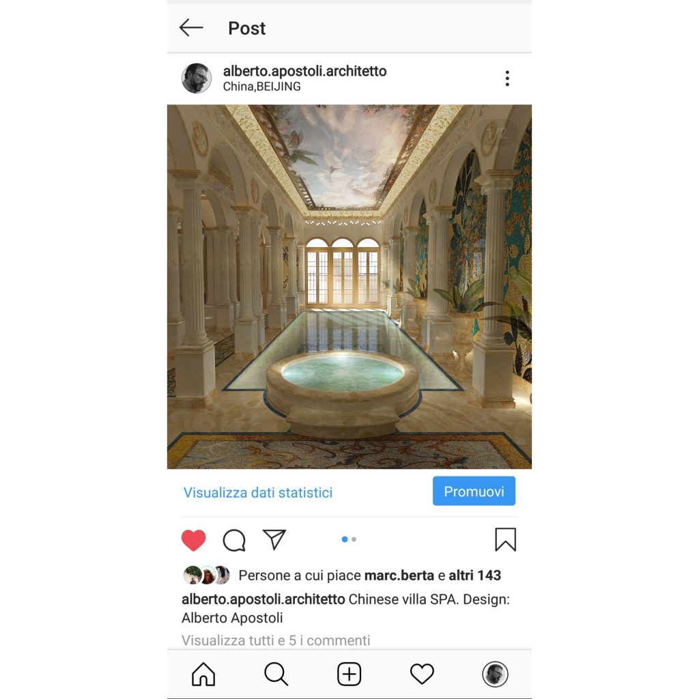Open Visualizza dati statistici link
Image resolution: width=699 pixels, height=699 pixels.
tap(257, 492)
